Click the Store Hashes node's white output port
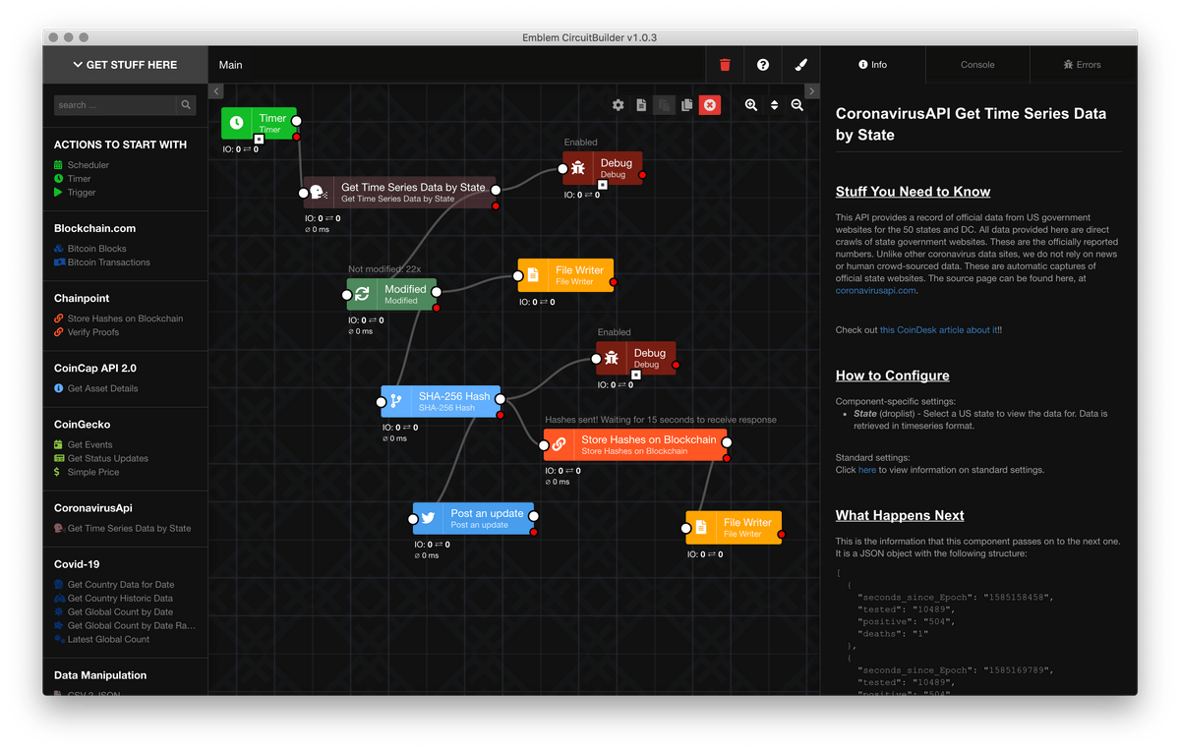This screenshot has width=1180, height=752. 728,441
